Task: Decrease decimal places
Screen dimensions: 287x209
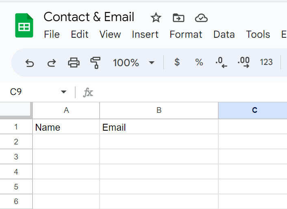Action: pos(221,62)
